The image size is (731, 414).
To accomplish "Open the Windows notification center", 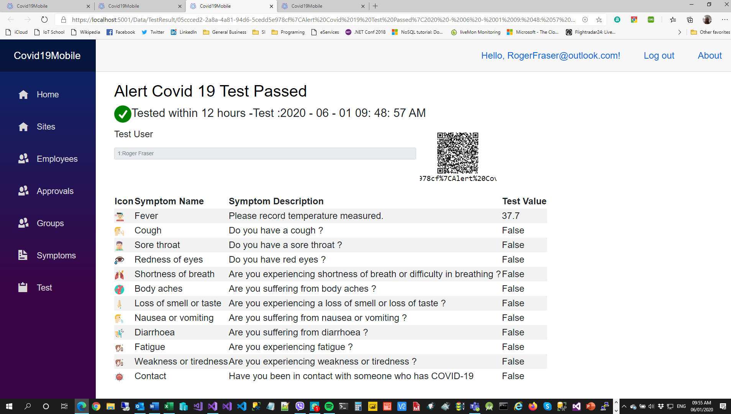I will click(x=723, y=406).
